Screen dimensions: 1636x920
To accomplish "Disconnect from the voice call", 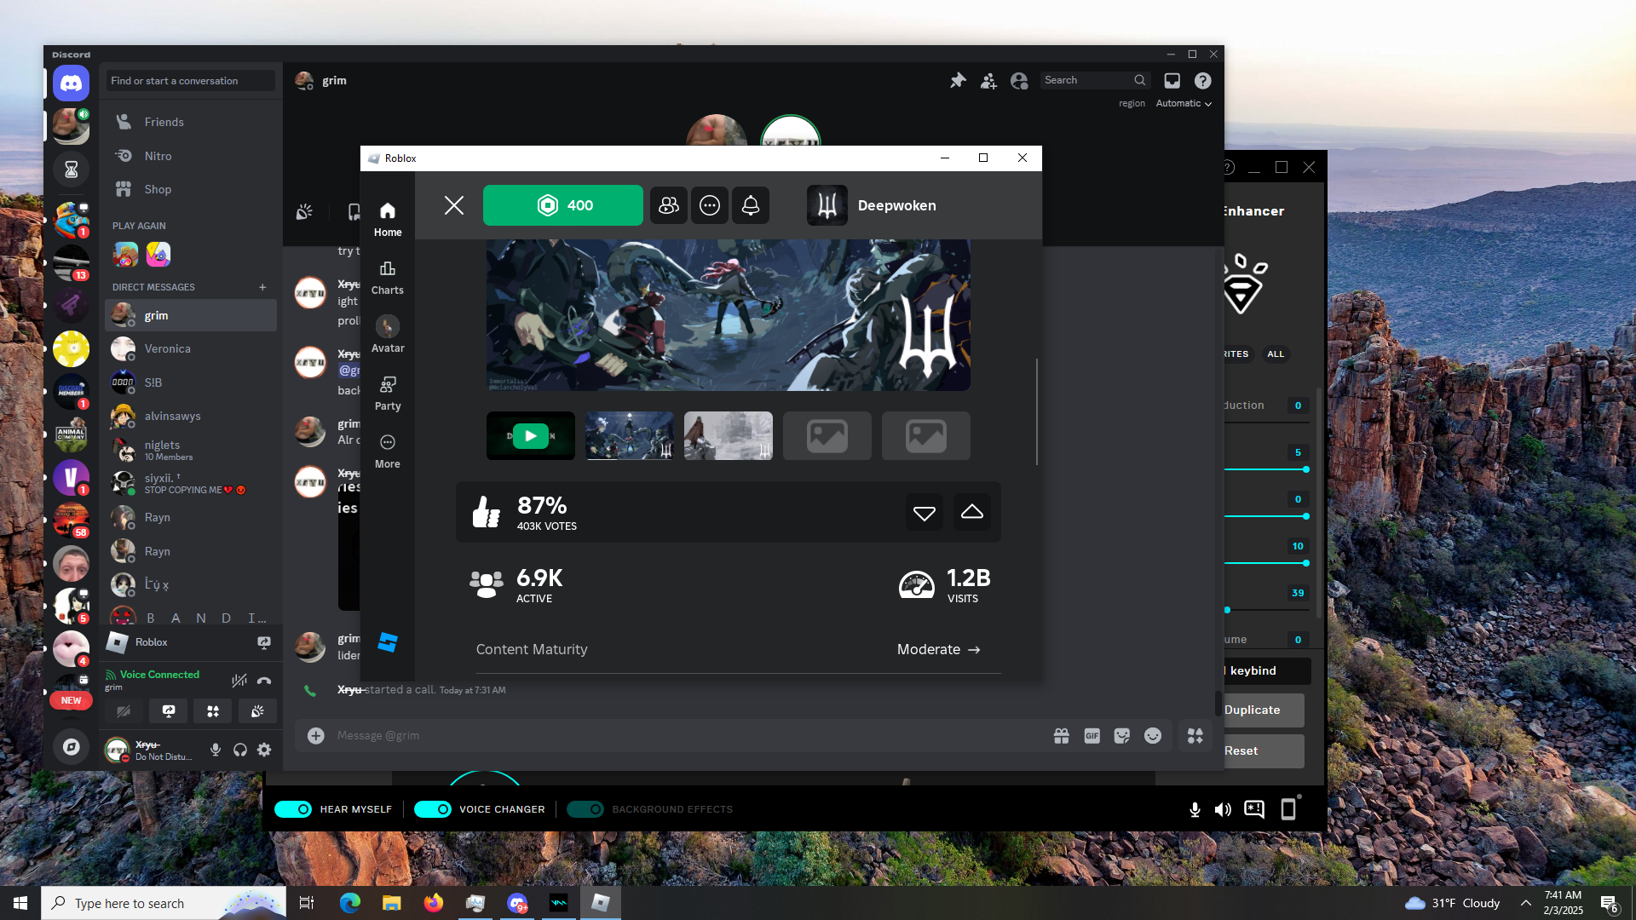I will 264,680.
